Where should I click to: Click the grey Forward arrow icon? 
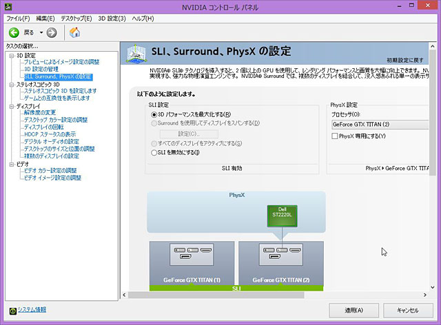pos(52,32)
